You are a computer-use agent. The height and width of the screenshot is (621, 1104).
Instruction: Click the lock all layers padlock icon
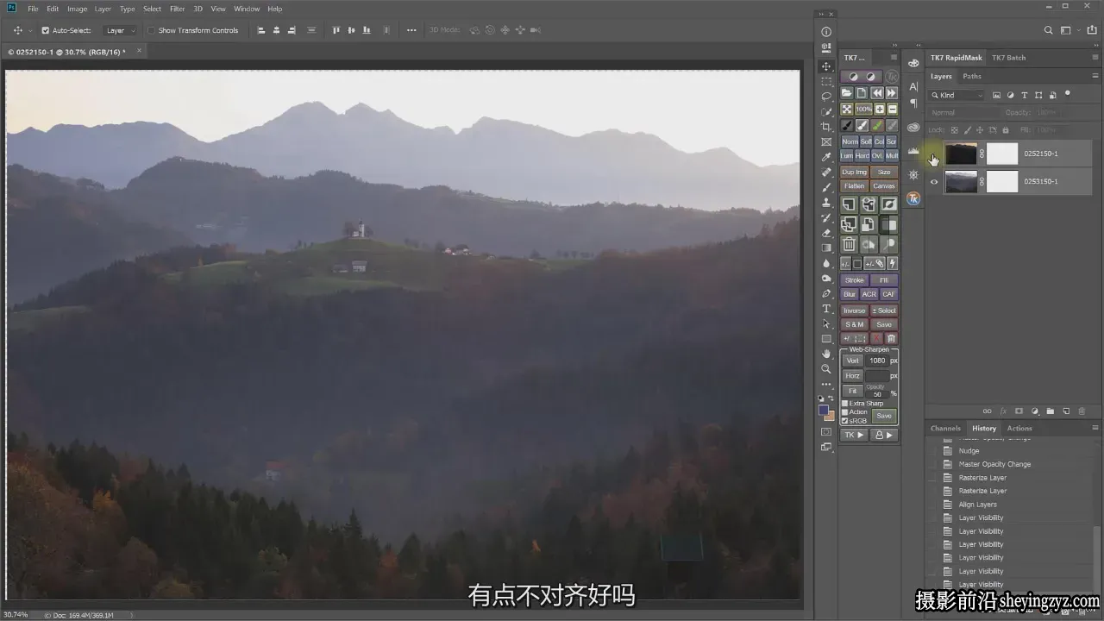[x=1006, y=130]
